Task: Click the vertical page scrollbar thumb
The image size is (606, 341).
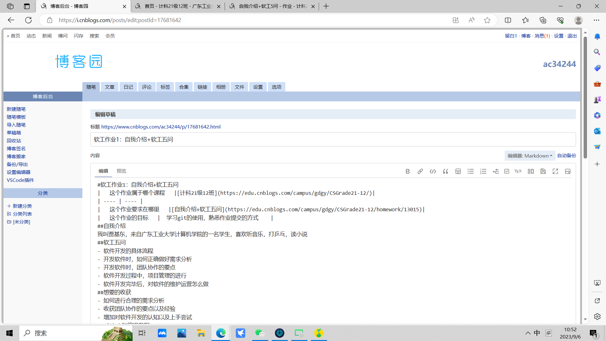Action: coord(585,98)
